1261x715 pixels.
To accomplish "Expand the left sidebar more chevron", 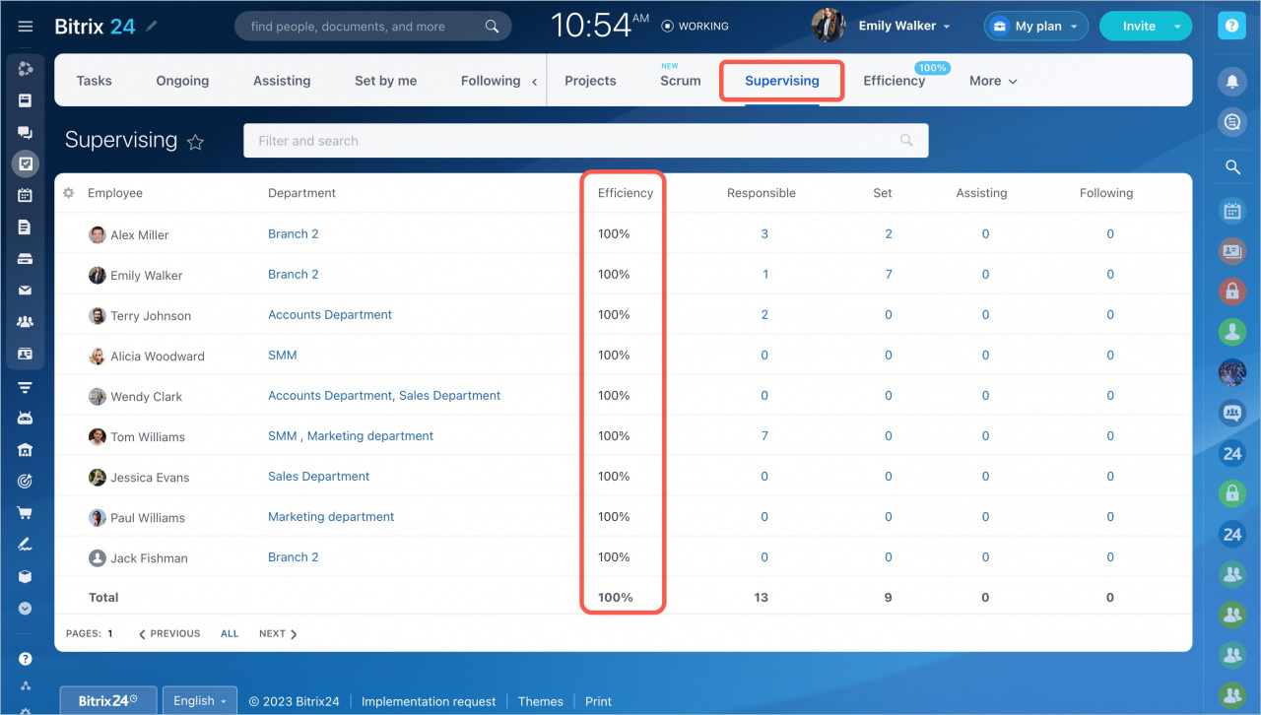I will click(x=26, y=609).
